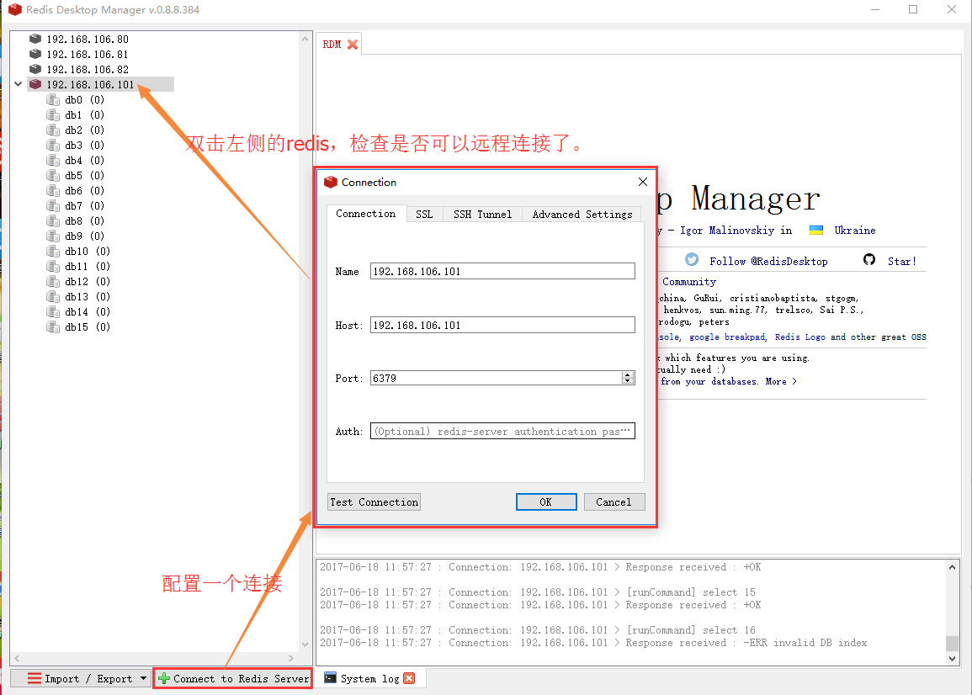The width and height of the screenshot is (972, 695).
Task: Click database icon next to db6
Action: pyautogui.click(x=53, y=190)
